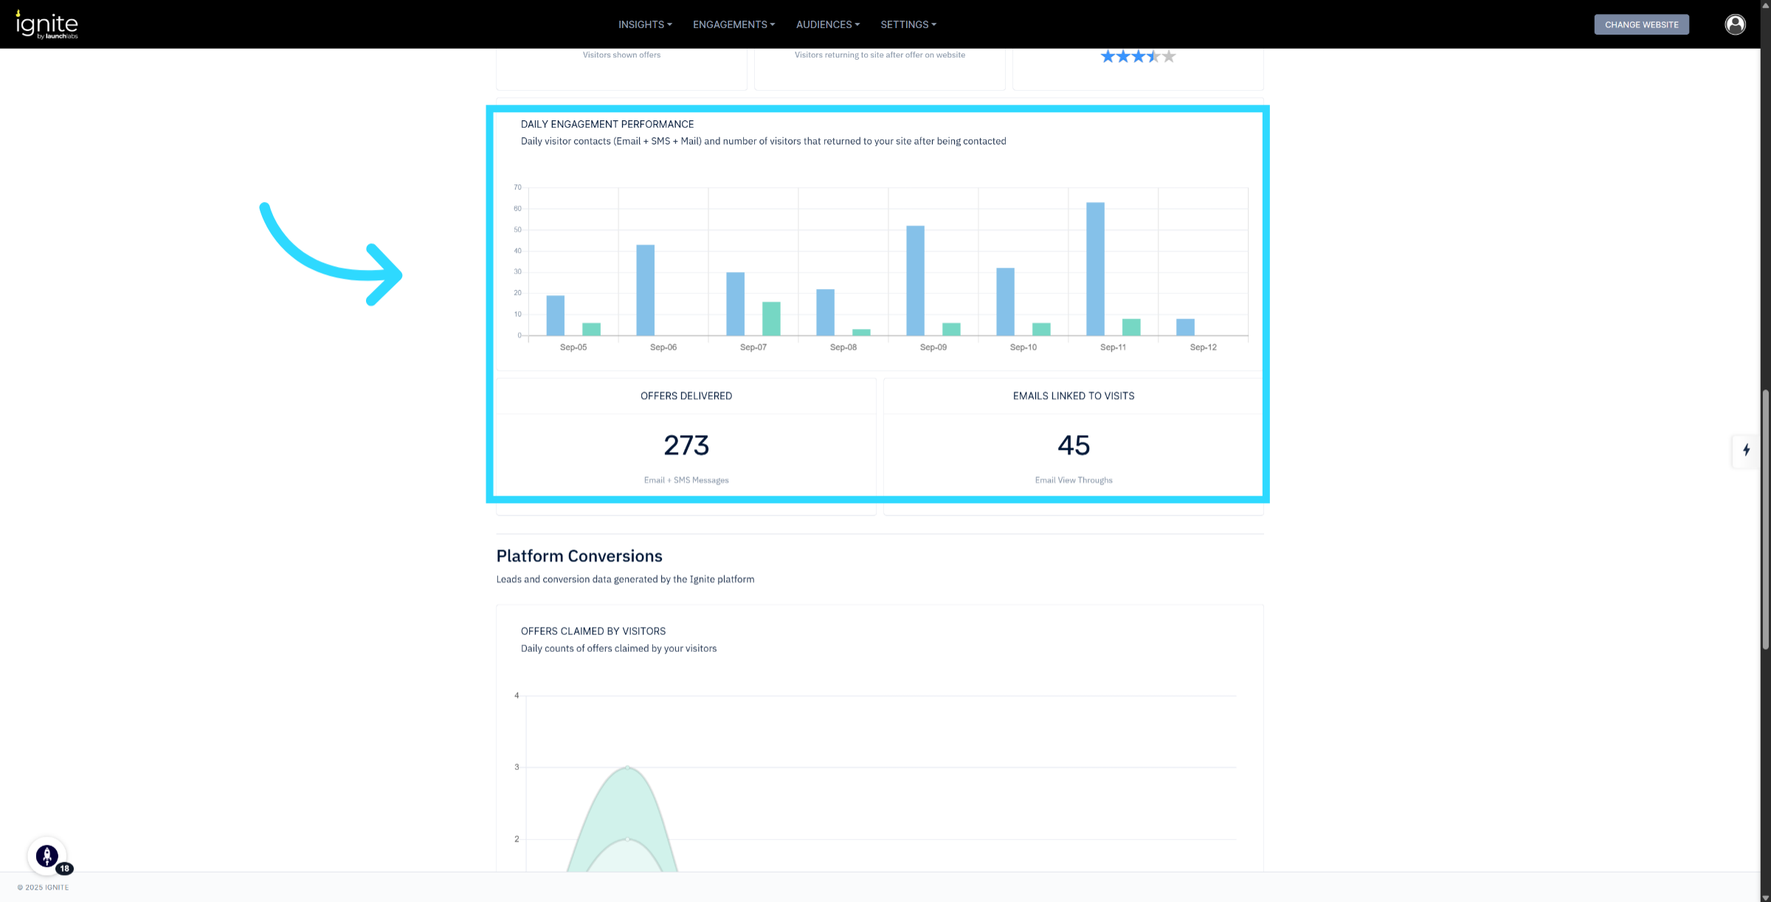Expand the Insights dropdown menu
The height and width of the screenshot is (902, 1771).
pos(644,24)
